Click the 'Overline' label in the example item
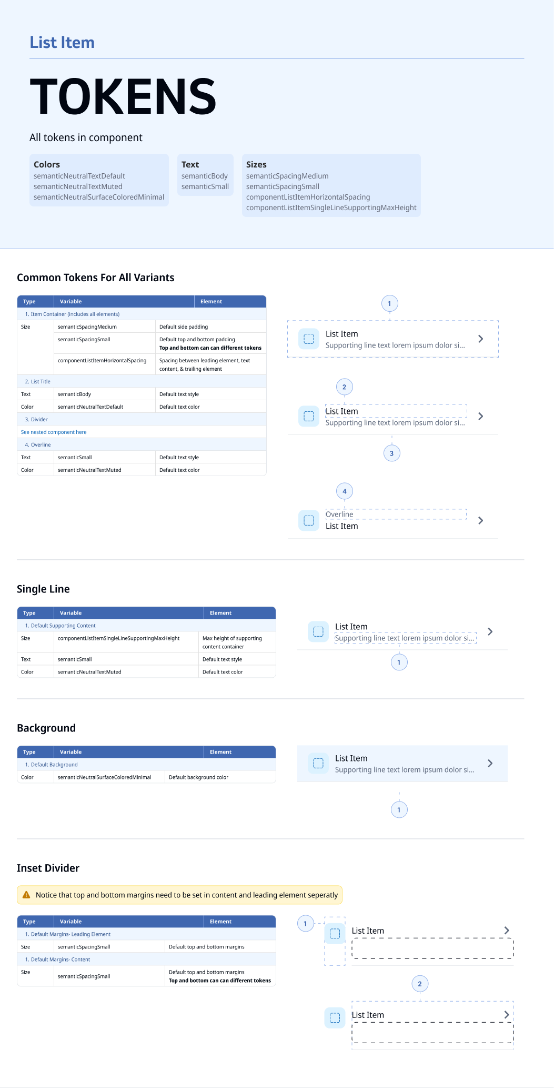This screenshot has height=1088, width=554. [x=339, y=514]
